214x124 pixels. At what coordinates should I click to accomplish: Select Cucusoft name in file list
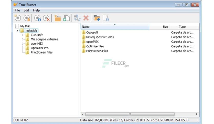tap(92, 32)
